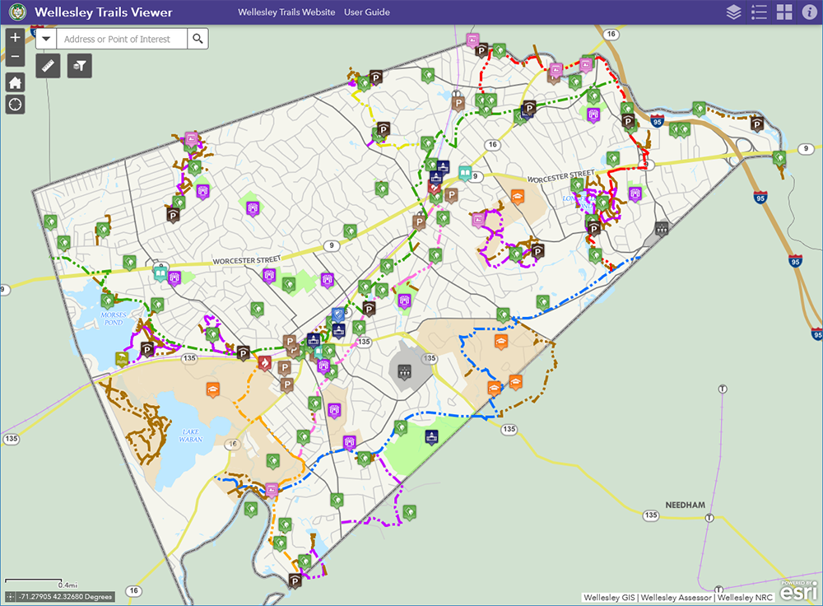Open the Basemap Gallery grid icon
Screen dimensions: 823x606
[783, 12]
